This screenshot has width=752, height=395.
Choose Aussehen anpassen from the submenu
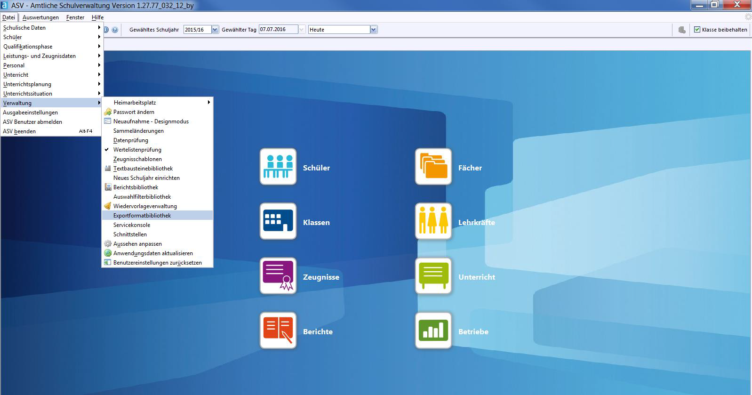click(157, 244)
